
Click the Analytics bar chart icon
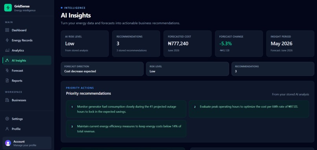[x=7, y=51]
